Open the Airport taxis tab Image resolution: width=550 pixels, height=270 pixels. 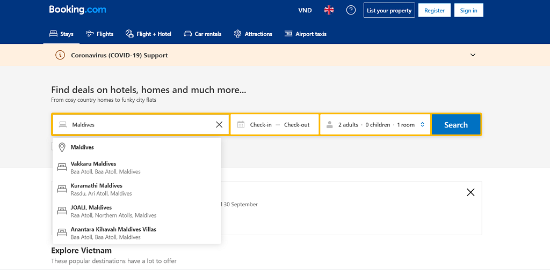pyautogui.click(x=305, y=34)
